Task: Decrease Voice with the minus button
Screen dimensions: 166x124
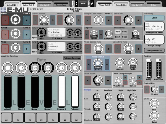Action: [5, 49]
